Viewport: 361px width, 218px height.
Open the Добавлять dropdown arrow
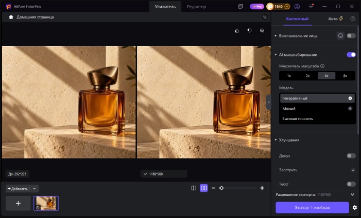35,189
